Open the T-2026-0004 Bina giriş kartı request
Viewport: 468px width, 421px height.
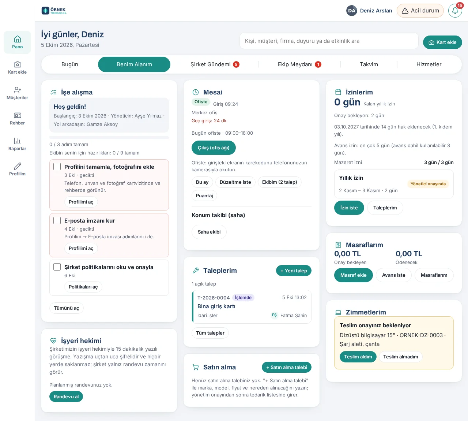point(252,307)
